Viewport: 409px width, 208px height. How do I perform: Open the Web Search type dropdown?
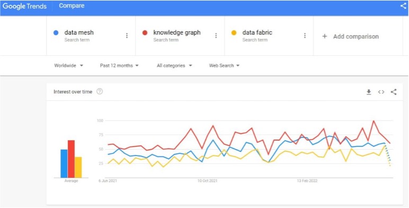point(224,66)
